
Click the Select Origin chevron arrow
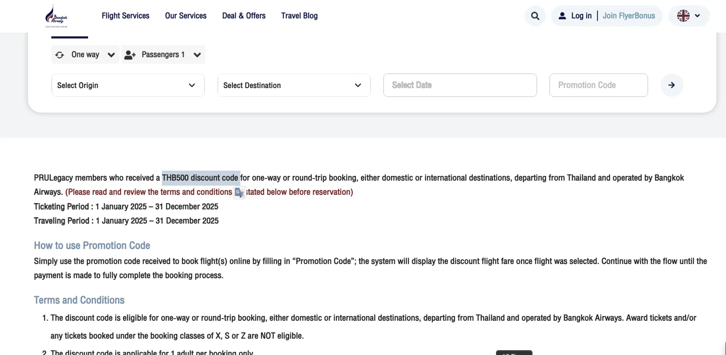(x=192, y=85)
